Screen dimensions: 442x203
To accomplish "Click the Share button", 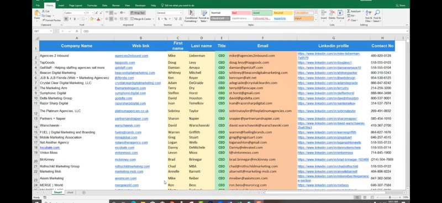I will [400, 6].
